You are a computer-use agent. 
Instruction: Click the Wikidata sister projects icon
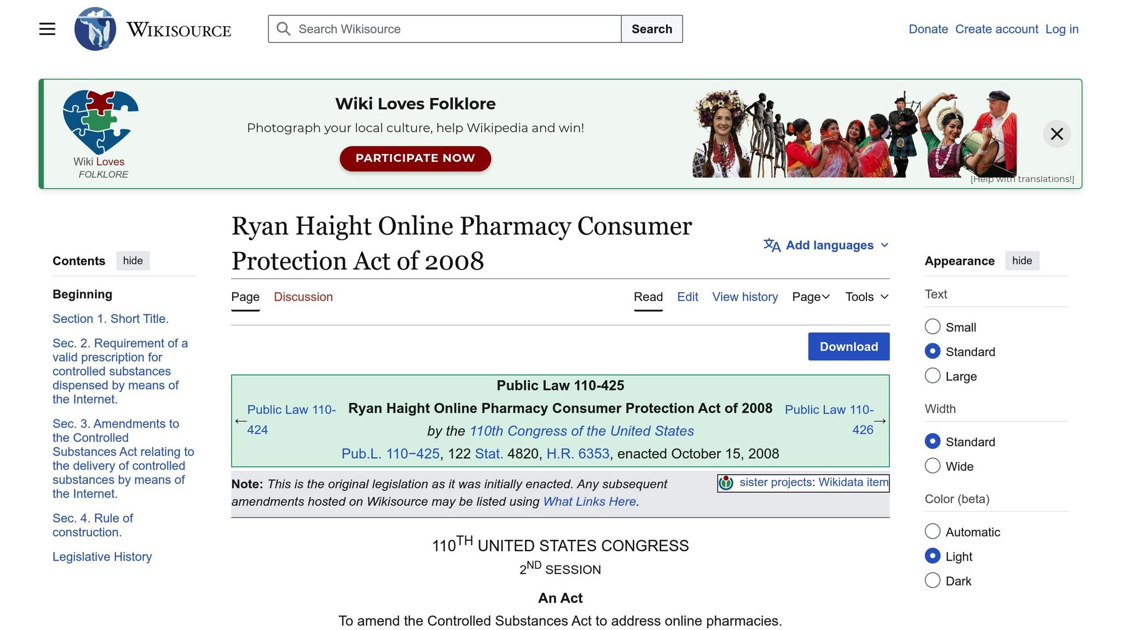pyautogui.click(x=726, y=483)
